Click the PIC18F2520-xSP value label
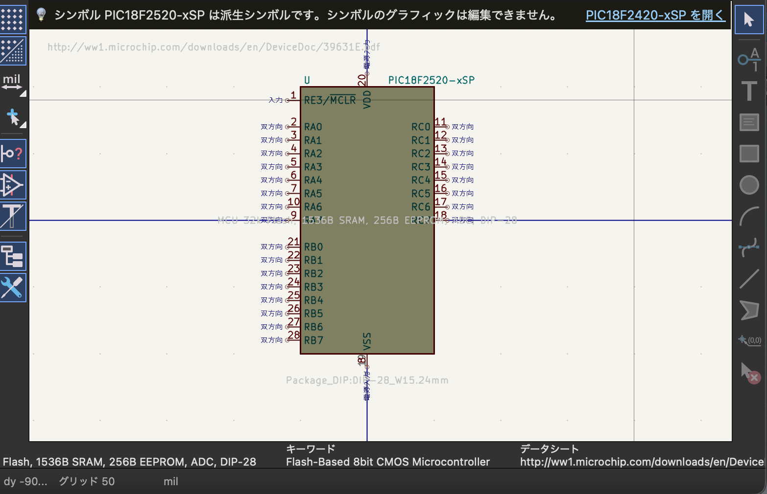The width and height of the screenshot is (767, 494). (x=431, y=80)
